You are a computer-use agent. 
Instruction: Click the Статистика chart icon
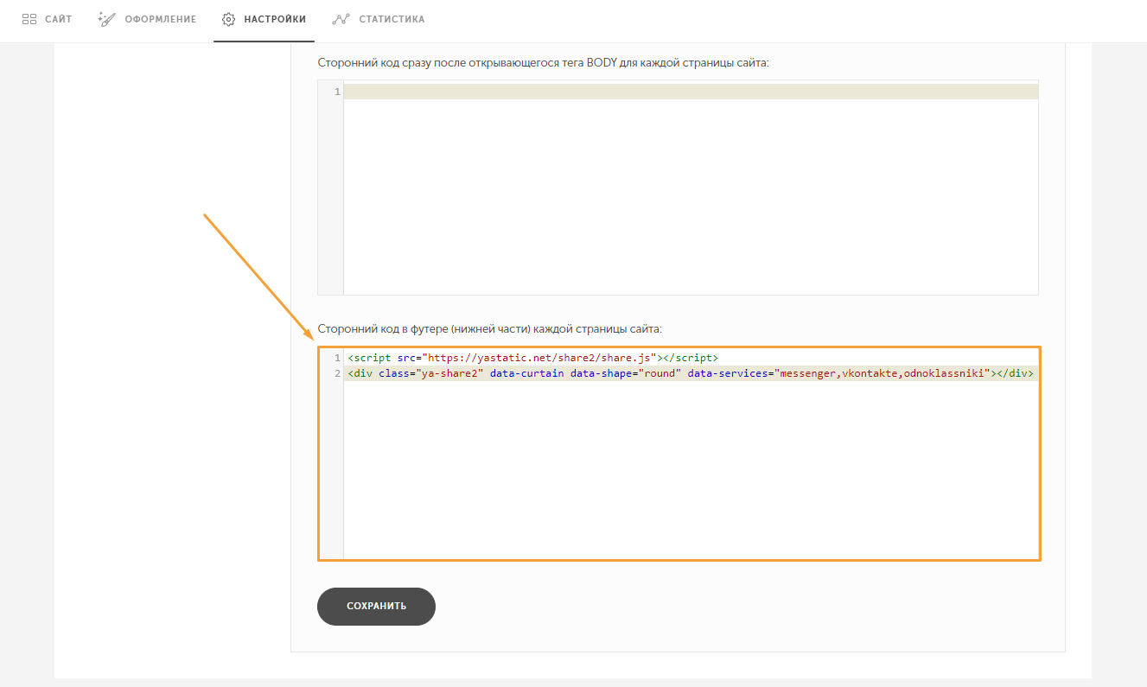[x=341, y=19]
